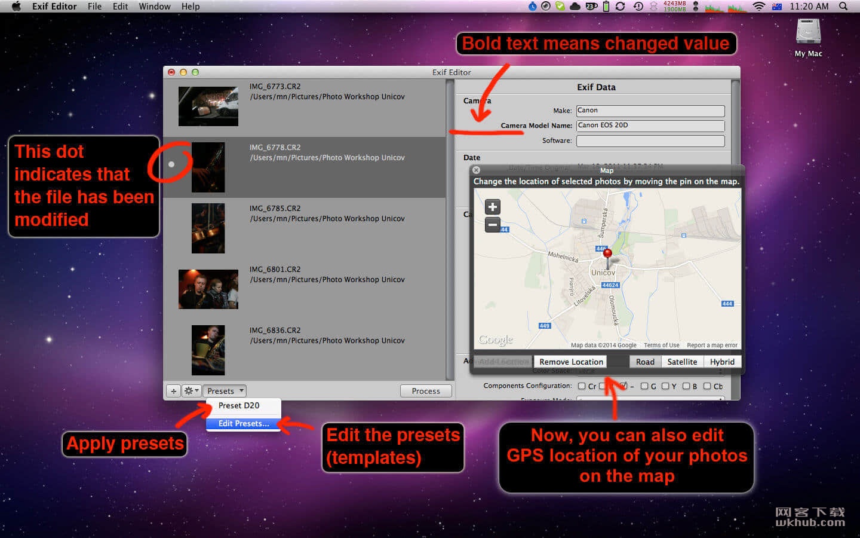Screen dimensions: 860x538
Task: Open the Apple menu
Action: 17,6
